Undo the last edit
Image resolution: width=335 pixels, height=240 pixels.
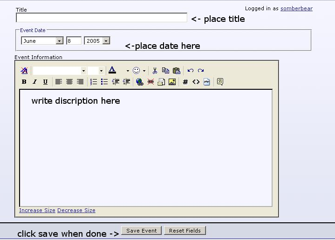point(190,71)
